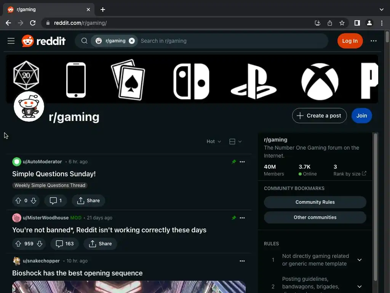Open the Hot sort dropdown

pyautogui.click(x=214, y=142)
